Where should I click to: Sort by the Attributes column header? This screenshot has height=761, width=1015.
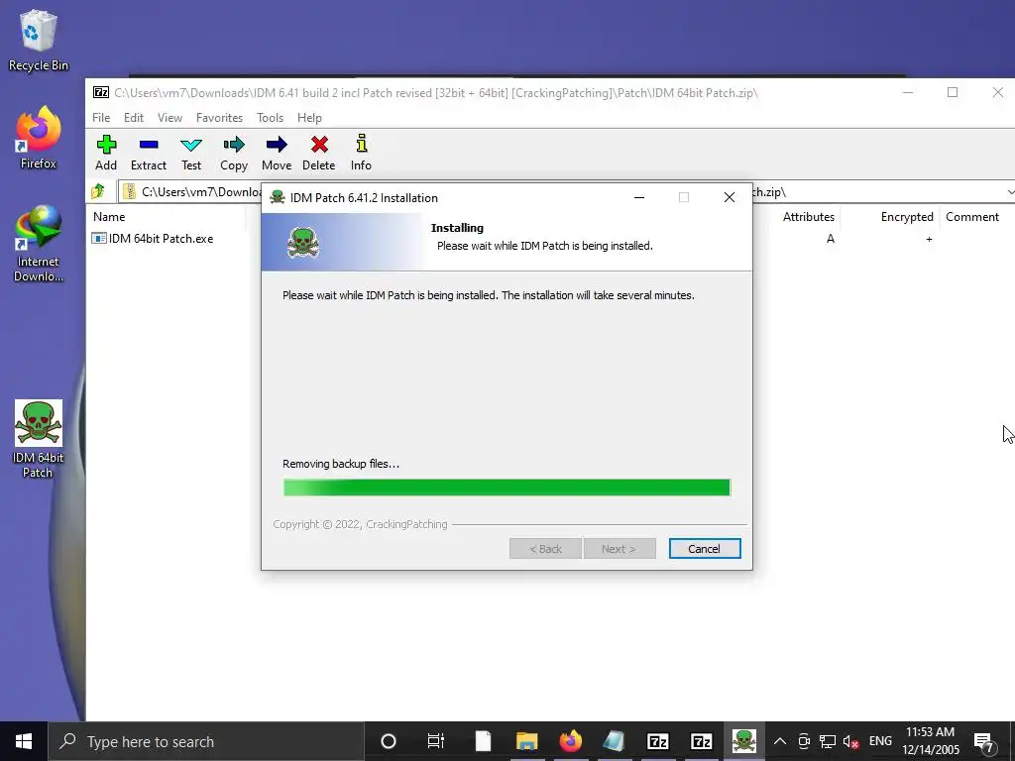pyautogui.click(x=809, y=217)
